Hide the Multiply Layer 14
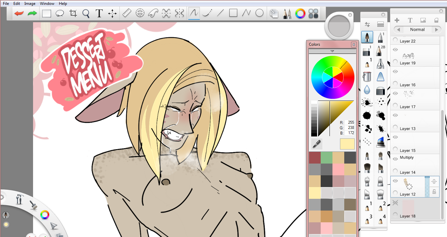 coord(395,159)
